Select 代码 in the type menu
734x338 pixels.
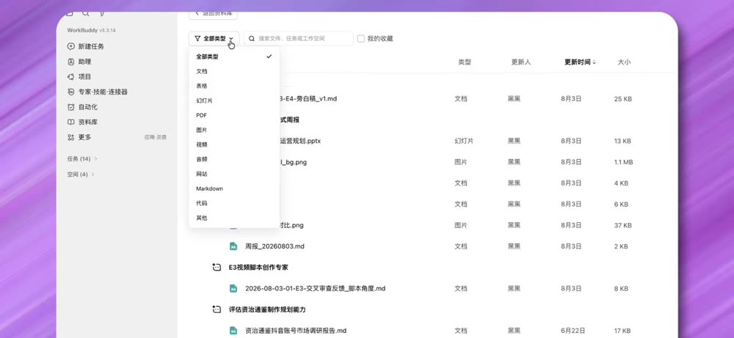234,203
